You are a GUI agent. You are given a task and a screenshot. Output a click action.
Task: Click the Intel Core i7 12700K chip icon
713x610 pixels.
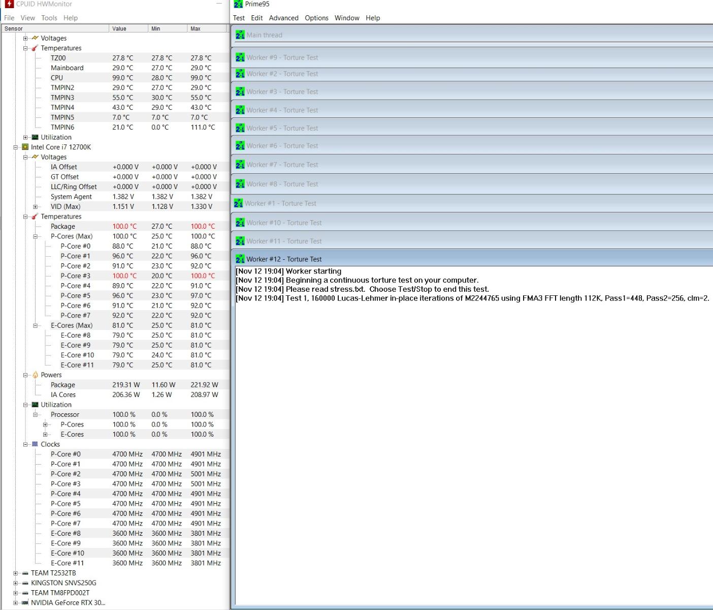coord(25,147)
